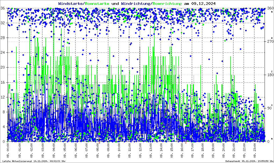
Task: Click the 'S' compass label
Action: [x=272, y=72]
